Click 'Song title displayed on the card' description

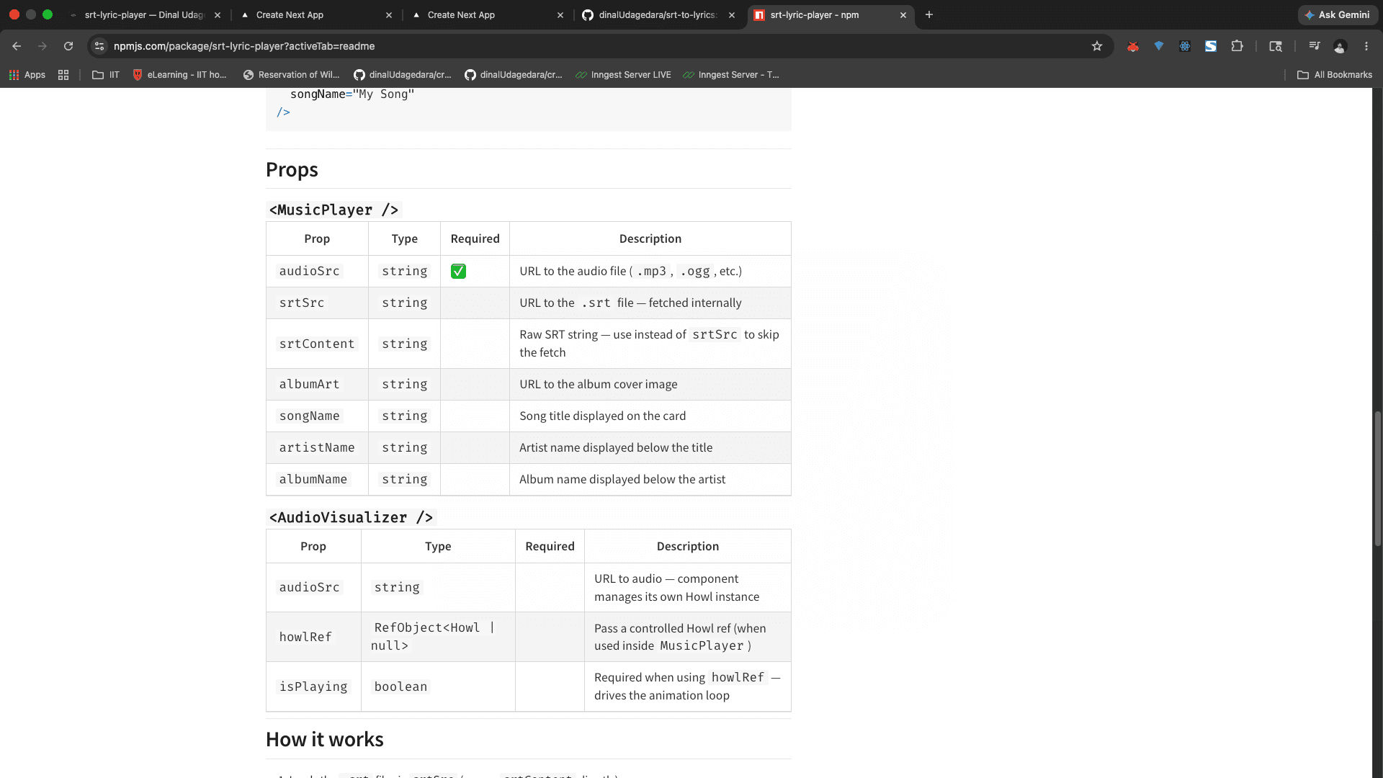(603, 416)
